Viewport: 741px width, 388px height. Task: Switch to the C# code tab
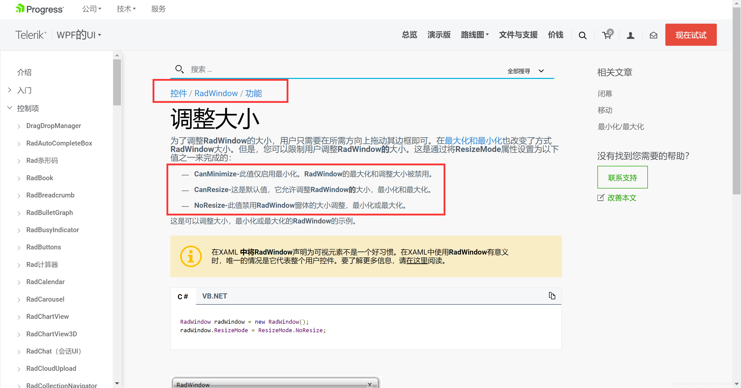[x=183, y=296]
